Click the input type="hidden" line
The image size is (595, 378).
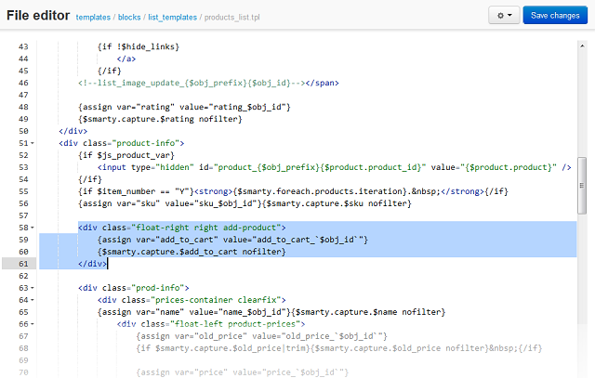point(334,167)
